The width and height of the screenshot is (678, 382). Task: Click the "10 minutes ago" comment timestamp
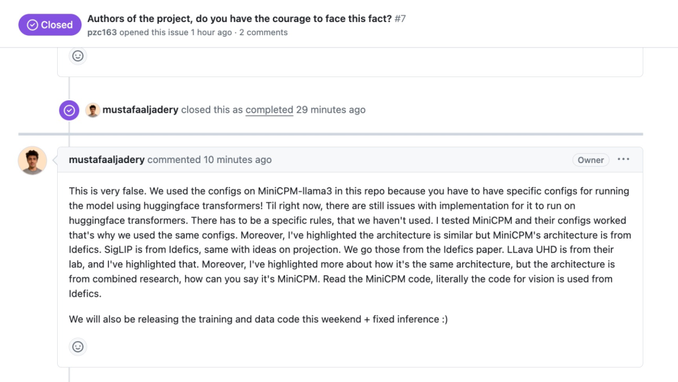pyautogui.click(x=237, y=160)
